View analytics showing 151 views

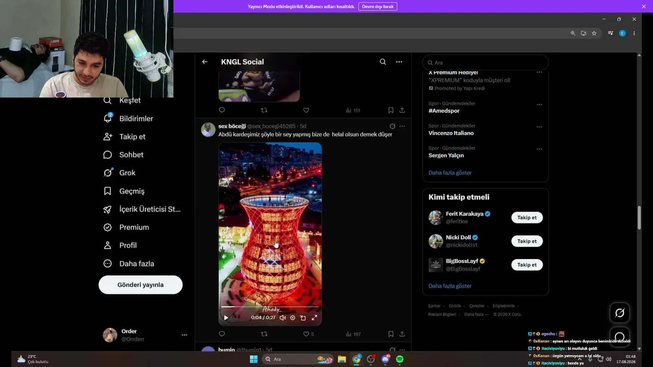353,110
